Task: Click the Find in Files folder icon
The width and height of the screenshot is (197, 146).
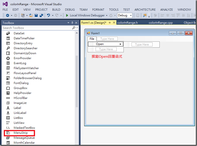Action: click(x=145, y=16)
